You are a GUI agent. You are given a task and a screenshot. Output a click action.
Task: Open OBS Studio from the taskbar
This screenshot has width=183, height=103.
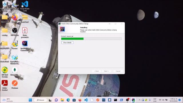(x=128, y=100)
